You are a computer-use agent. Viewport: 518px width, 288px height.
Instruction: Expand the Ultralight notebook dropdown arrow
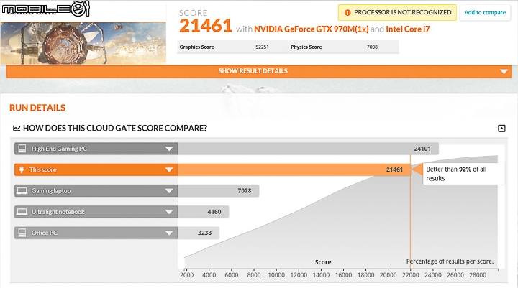click(x=169, y=212)
